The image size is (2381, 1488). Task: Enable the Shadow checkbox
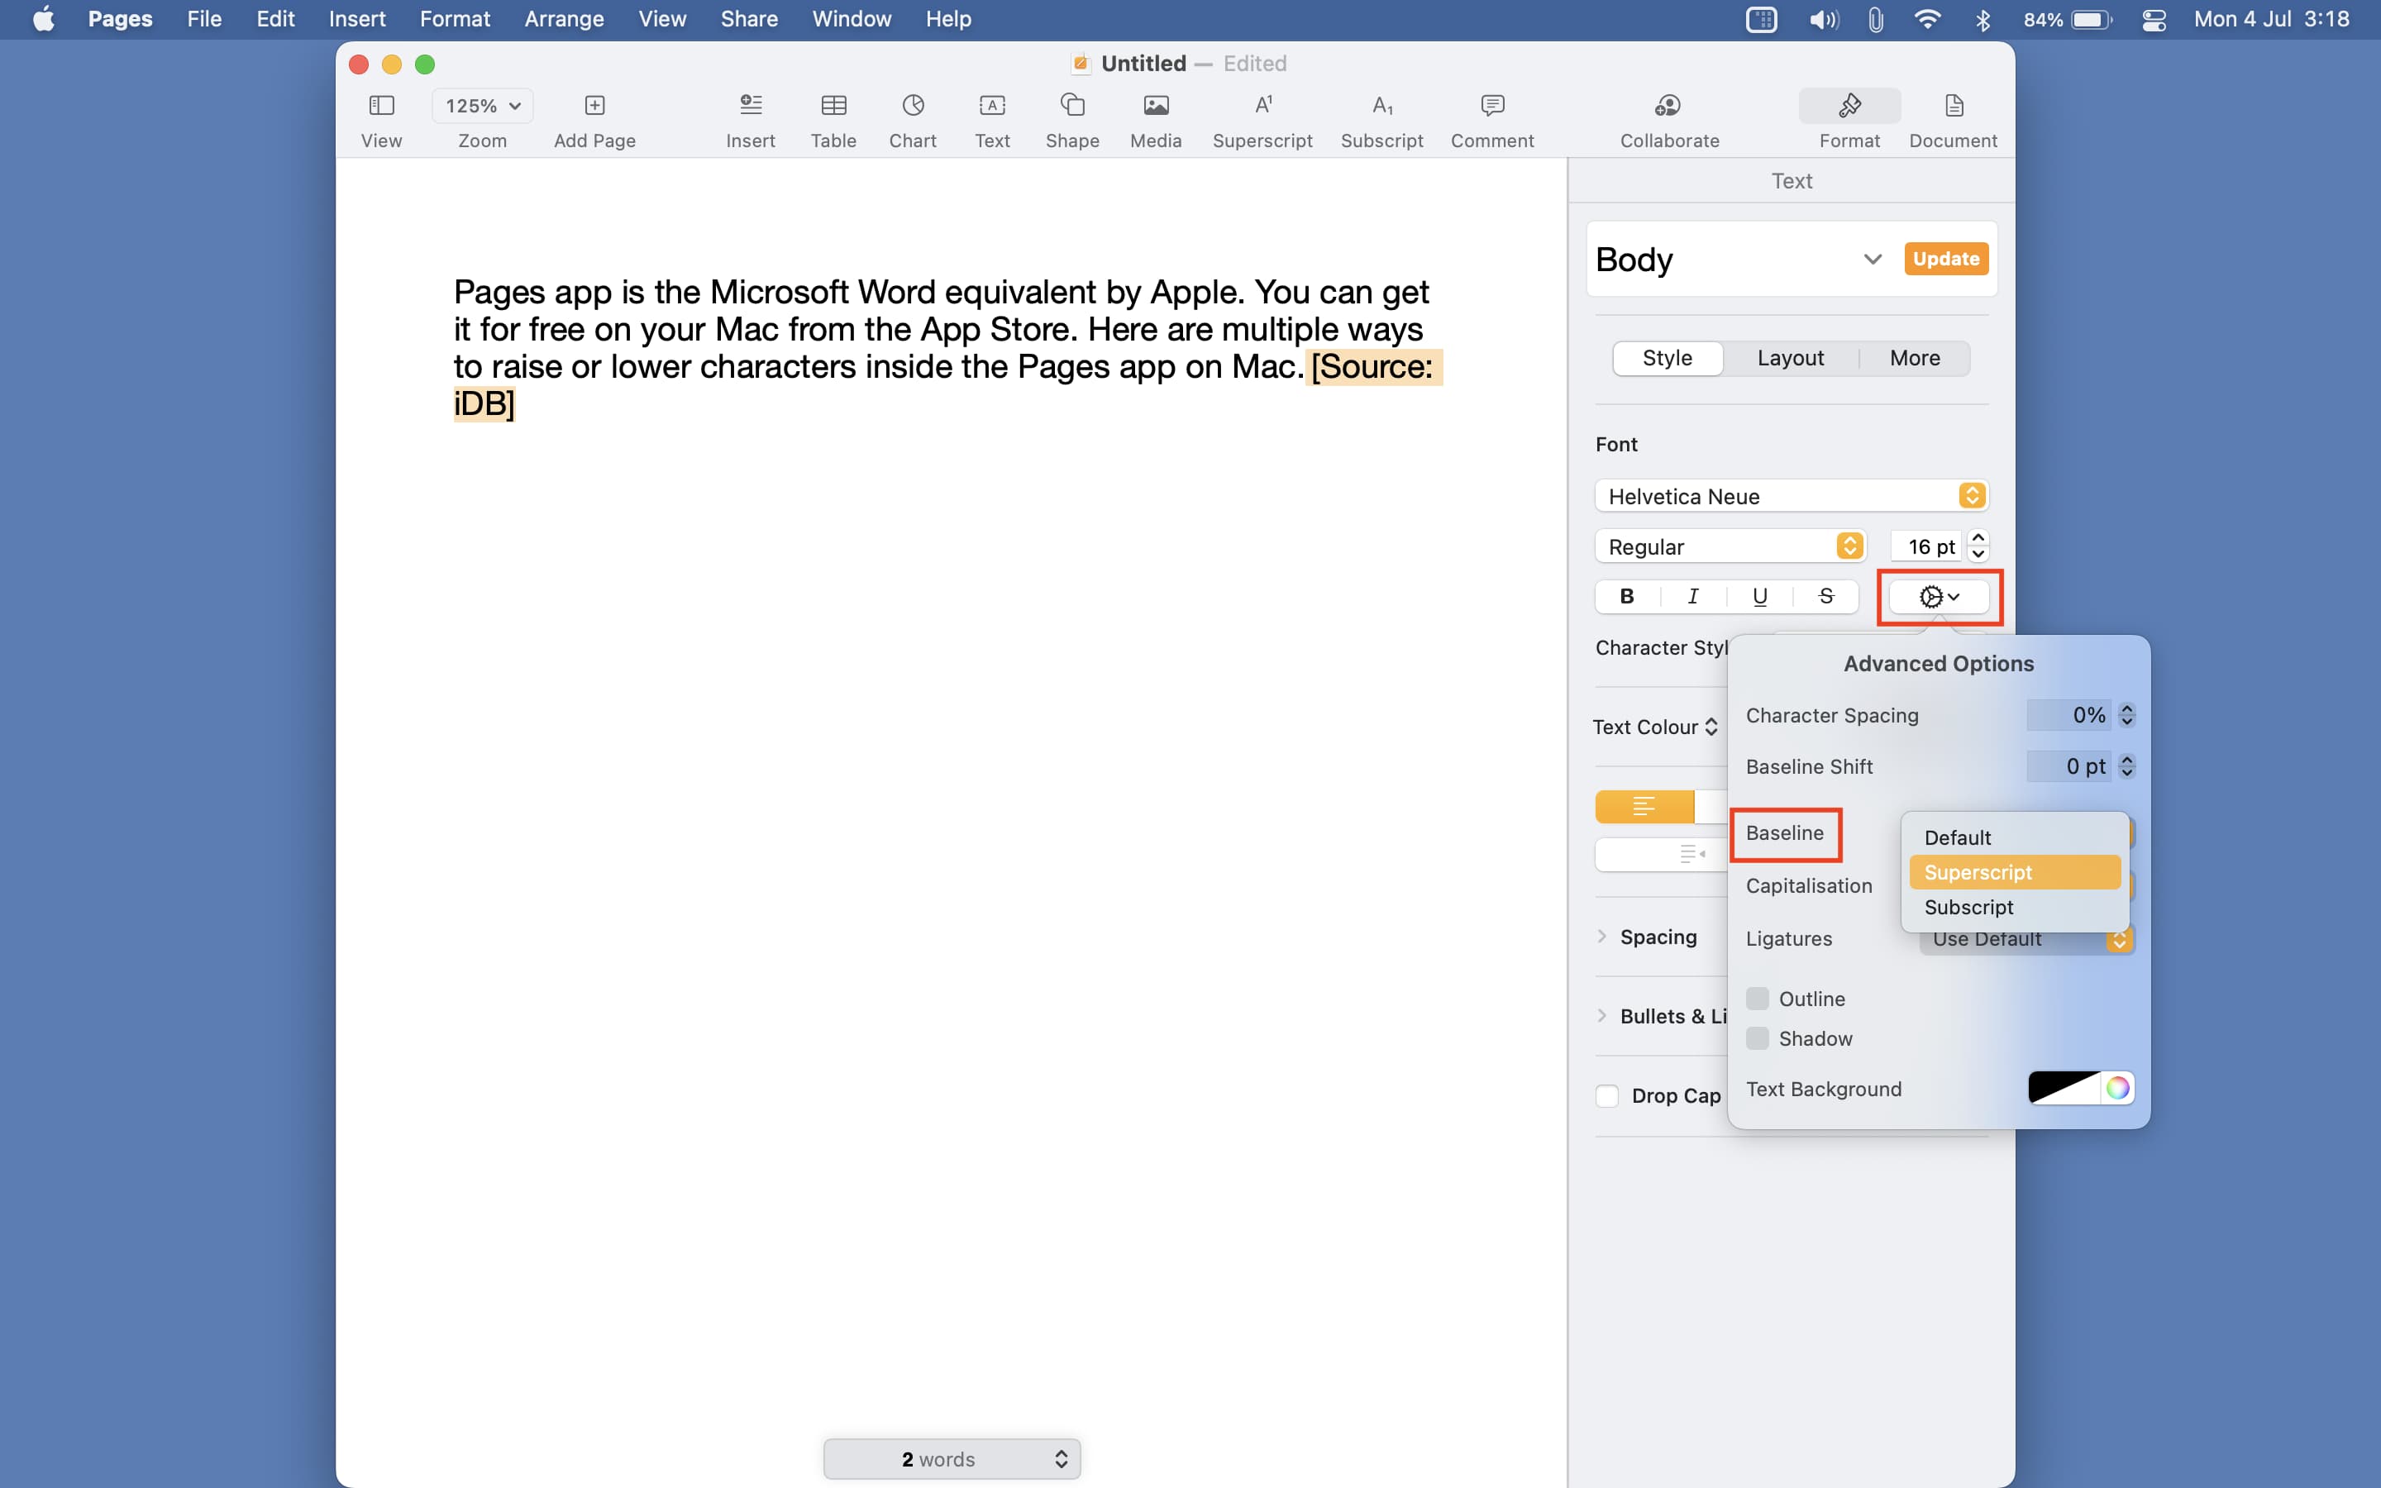pos(1757,1038)
